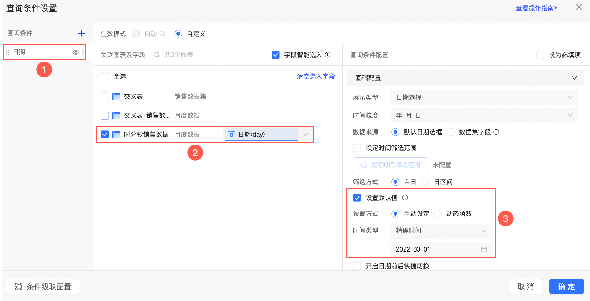Click 月度数据 in the 时分秒销售数据 row
The height and width of the screenshot is (301, 590).
coord(187,135)
